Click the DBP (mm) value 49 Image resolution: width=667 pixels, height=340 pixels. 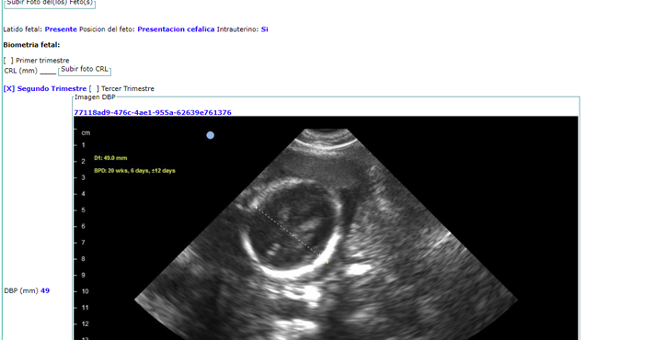coord(45,290)
